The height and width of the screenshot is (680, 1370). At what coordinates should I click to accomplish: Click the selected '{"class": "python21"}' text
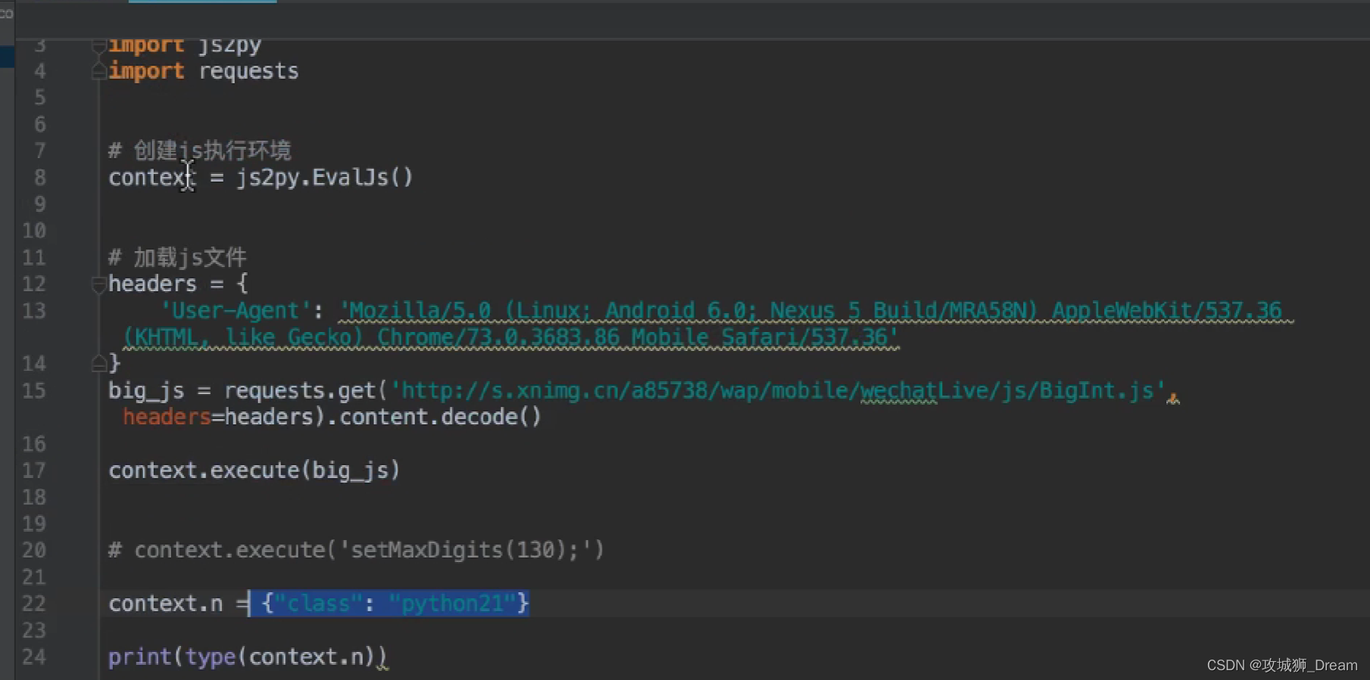point(395,604)
